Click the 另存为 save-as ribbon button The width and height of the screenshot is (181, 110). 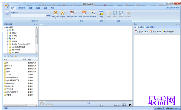121,14
